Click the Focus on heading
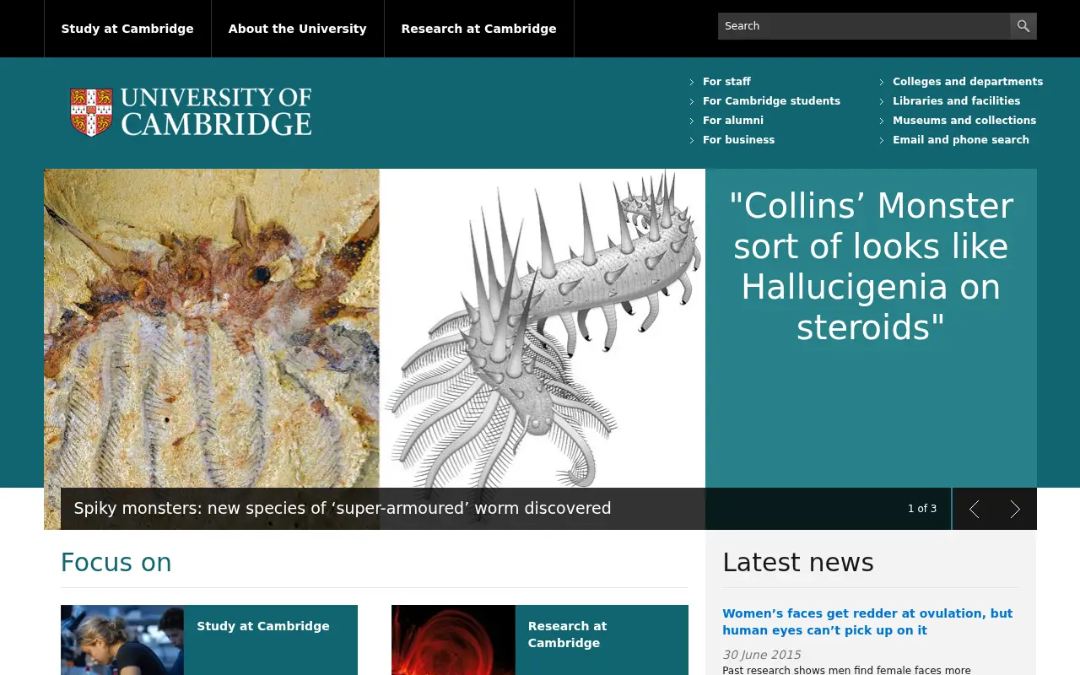This screenshot has width=1080, height=675. coord(116,563)
